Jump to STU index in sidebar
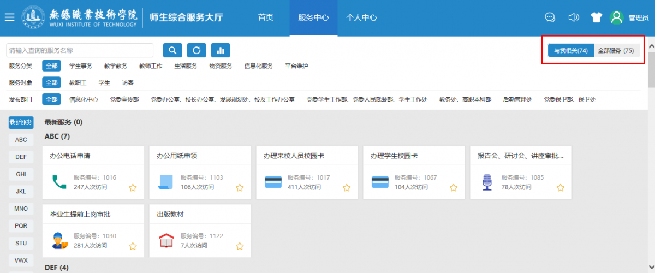 coord(21,243)
